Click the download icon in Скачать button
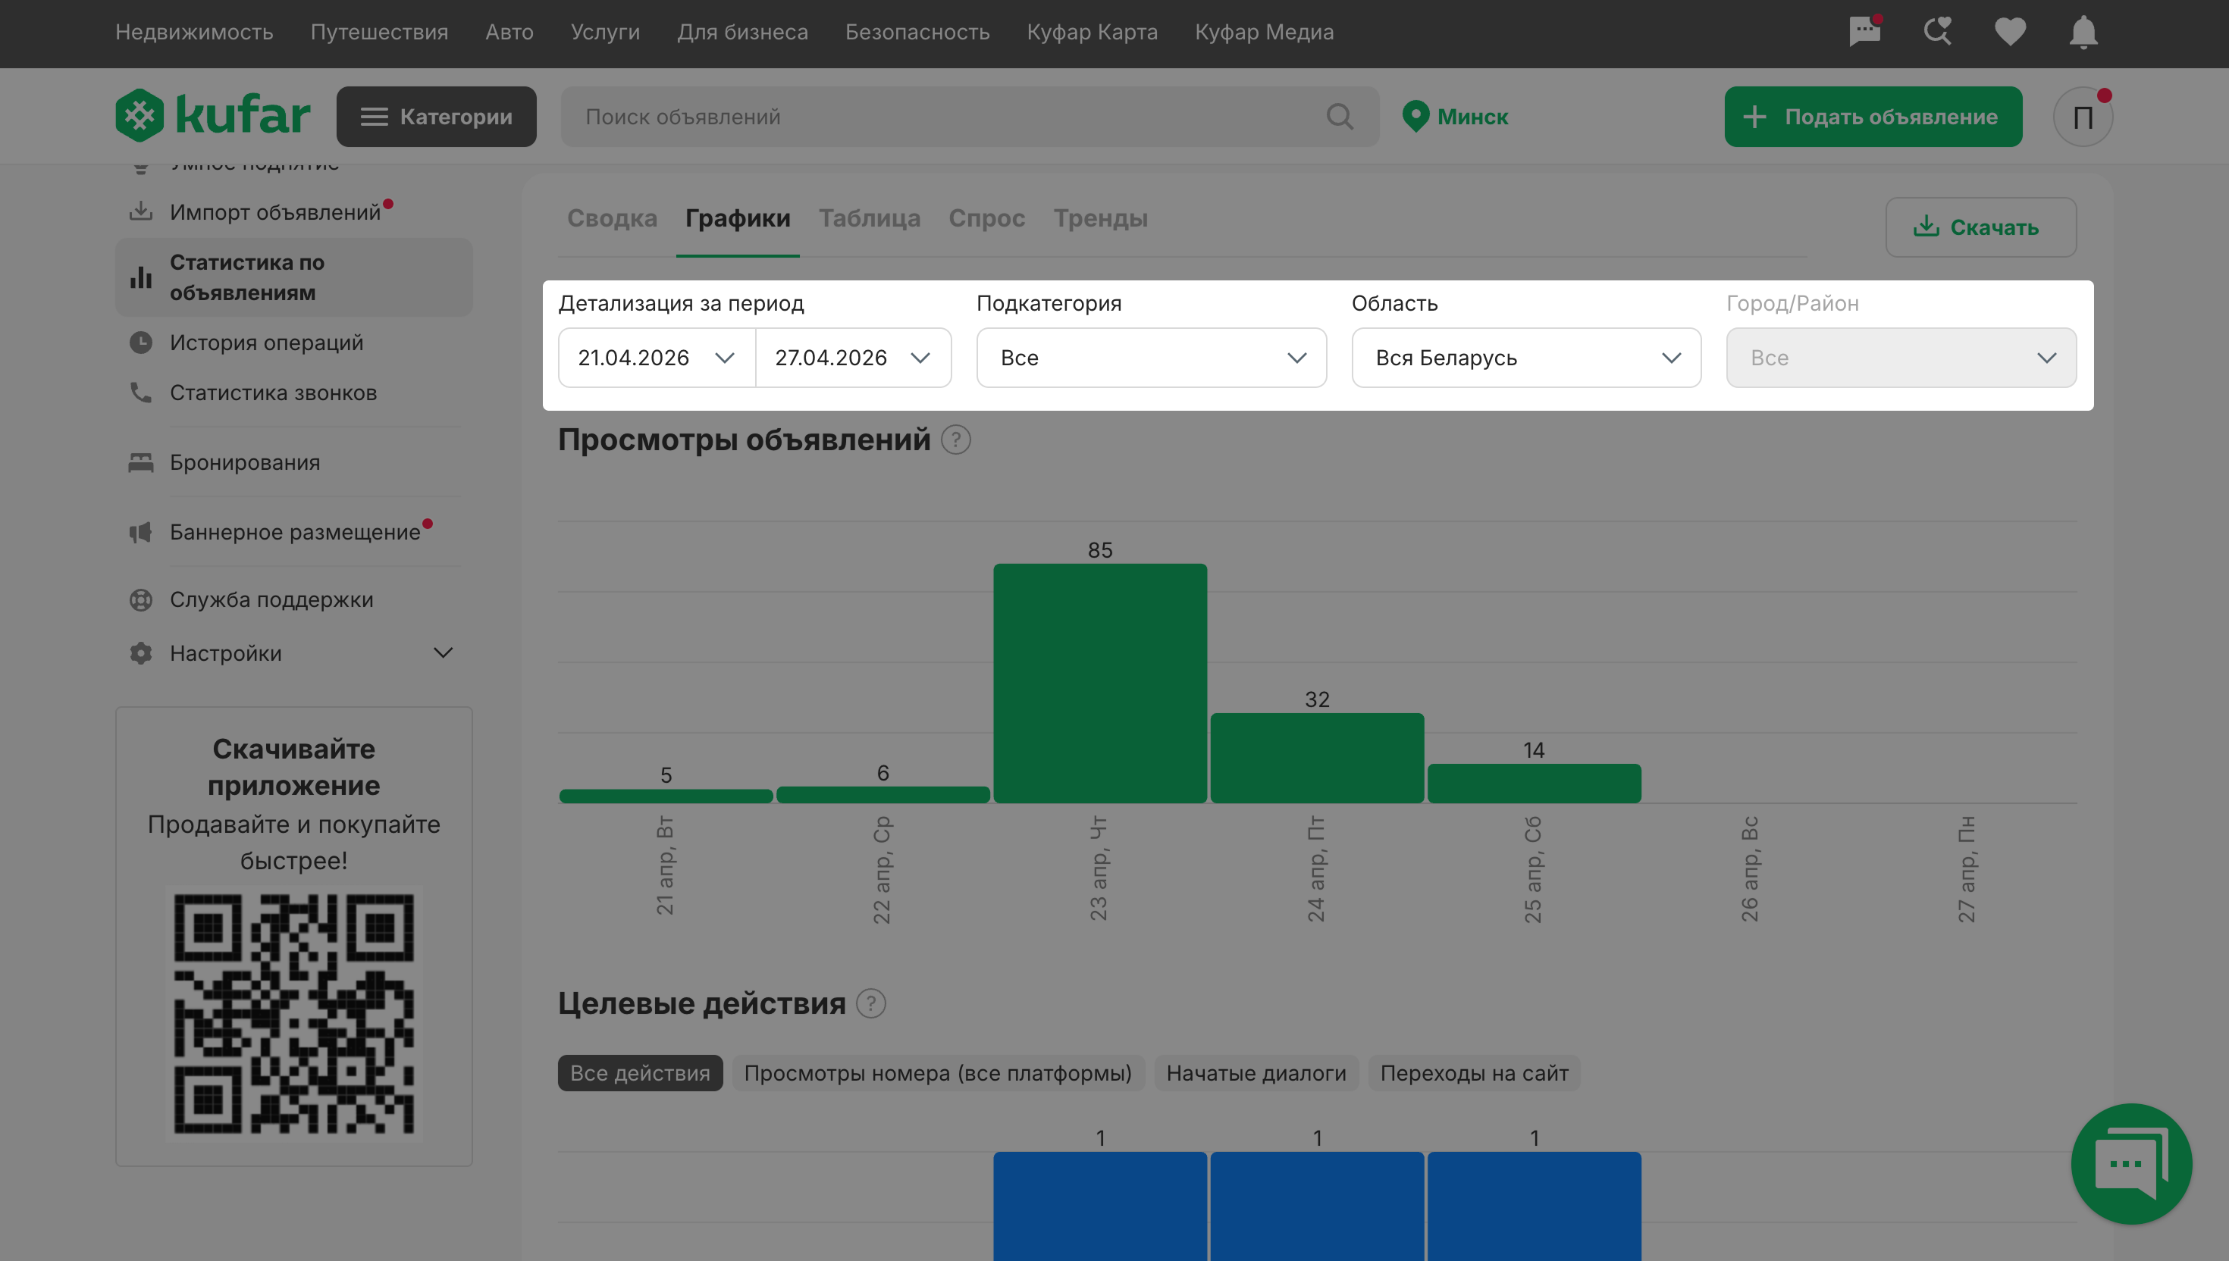 coord(1926,227)
